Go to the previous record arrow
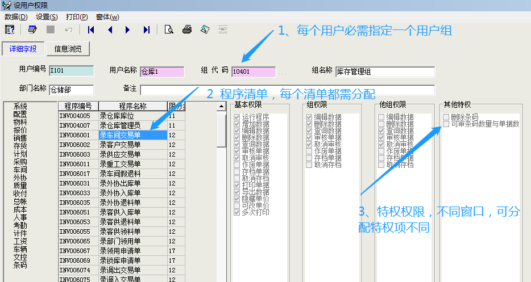This screenshot has height=282, width=531. (x=110, y=30)
